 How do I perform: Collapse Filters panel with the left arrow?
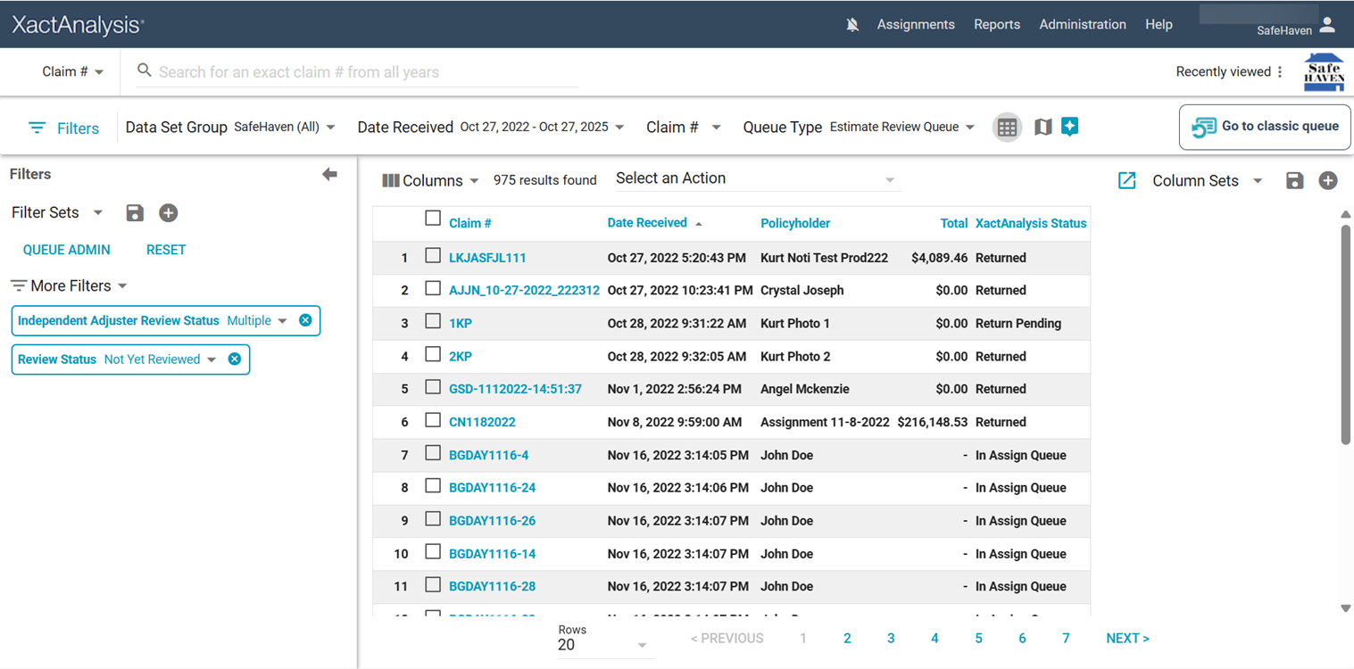[329, 175]
